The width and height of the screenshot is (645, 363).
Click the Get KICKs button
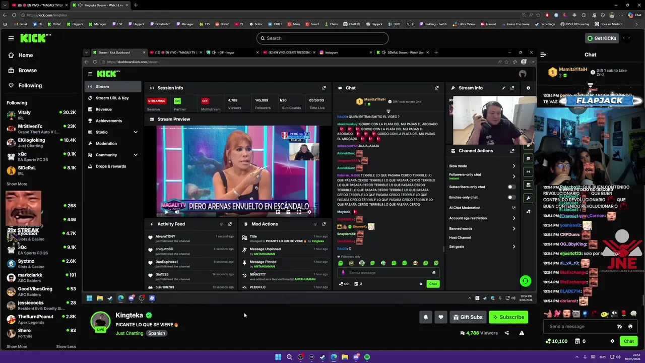tap(601, 38)
